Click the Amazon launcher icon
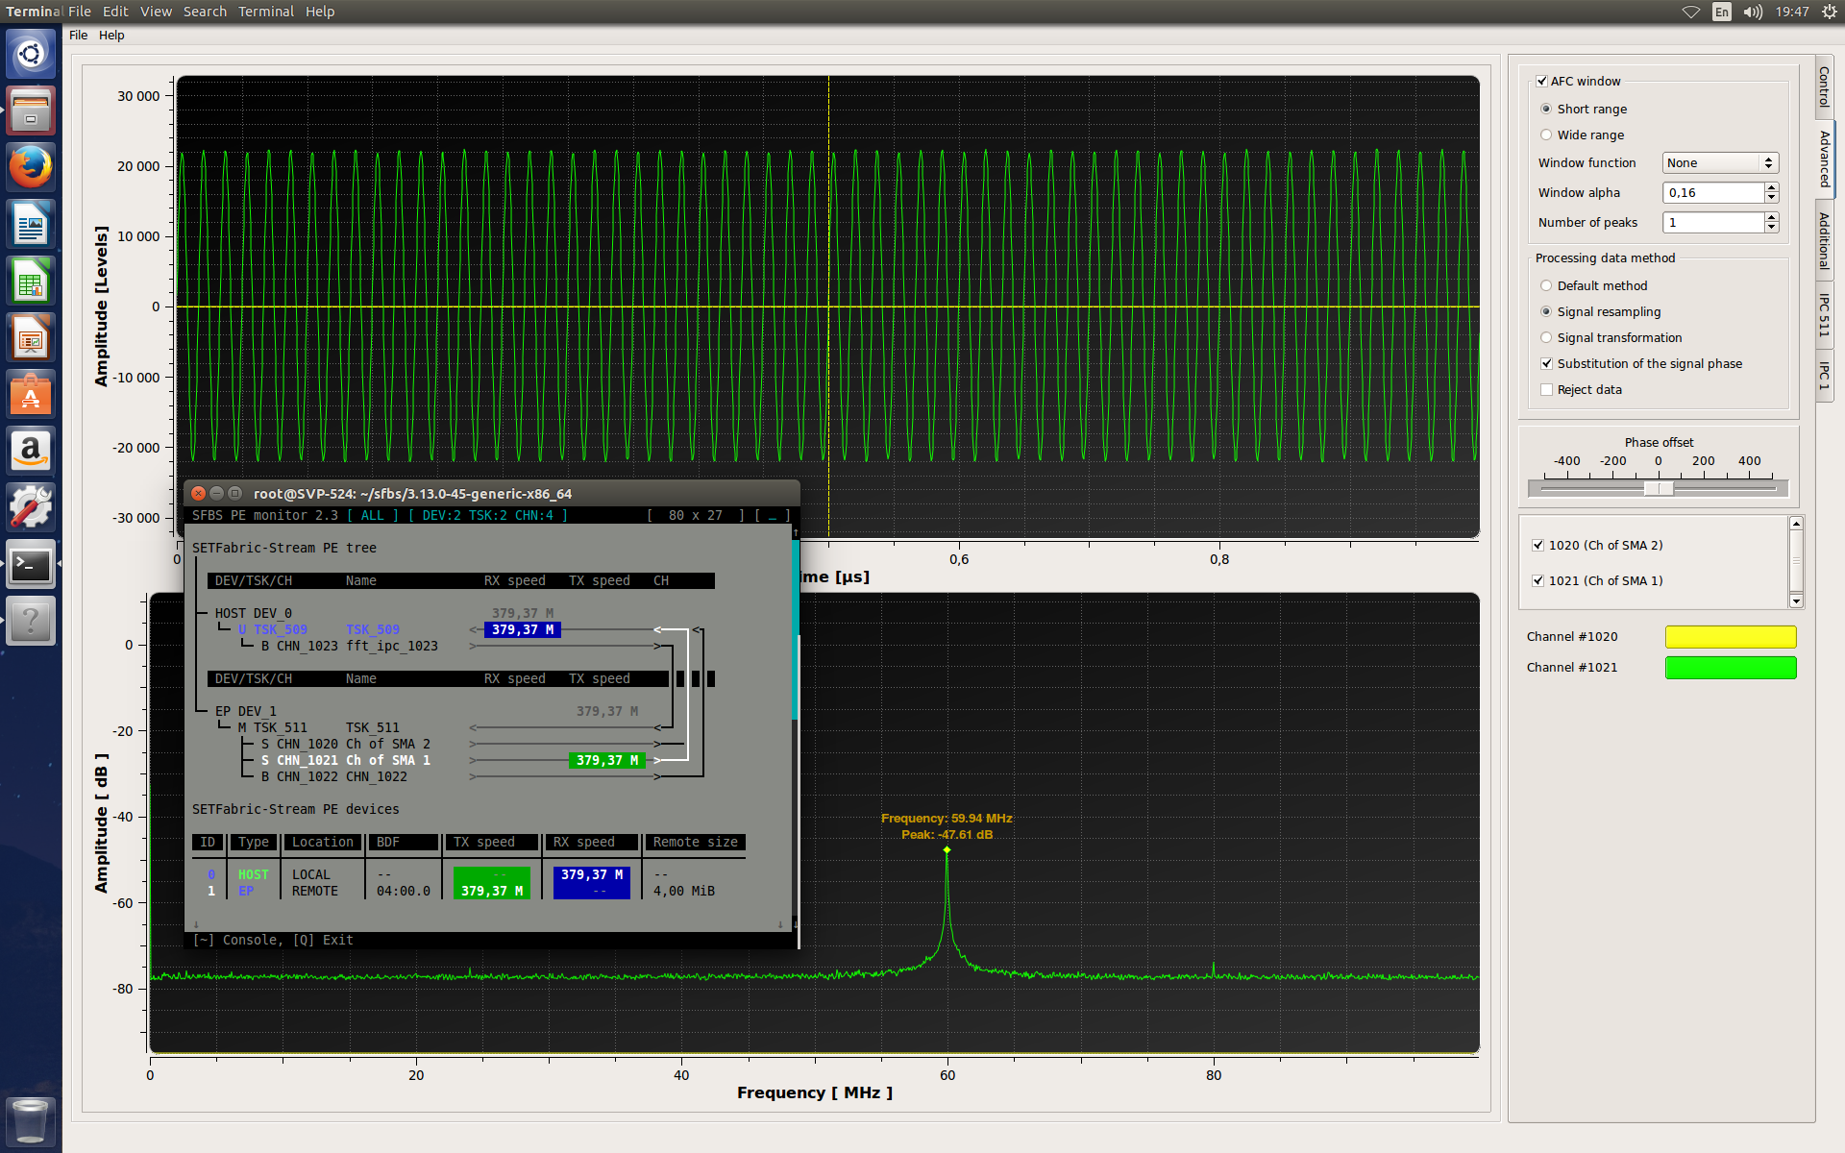 31,451
